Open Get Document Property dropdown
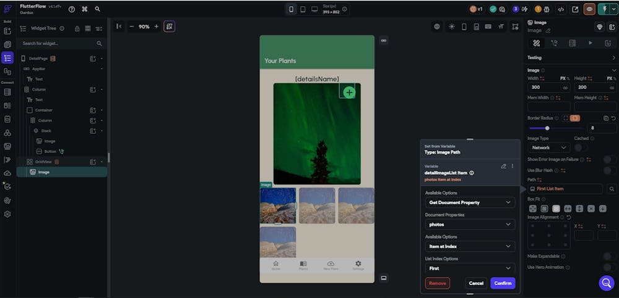 (470, 202)
